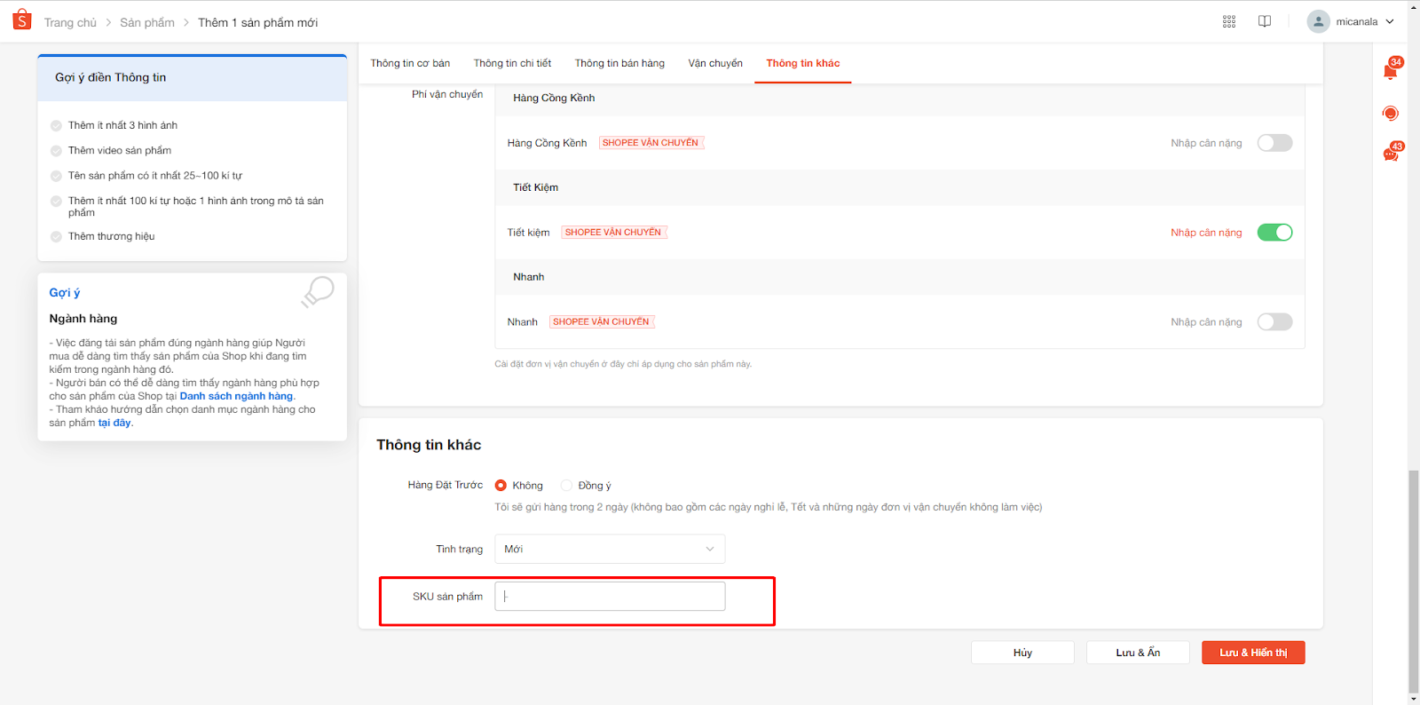Click 'SHOPEE VẬN CHUYỂN' tag beside Nhanh

[601, 322]
